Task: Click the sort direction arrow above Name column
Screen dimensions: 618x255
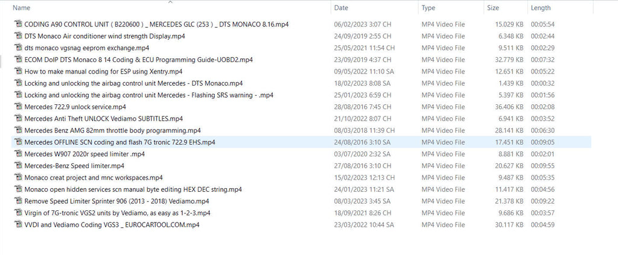Action: [x=170, y=2]
